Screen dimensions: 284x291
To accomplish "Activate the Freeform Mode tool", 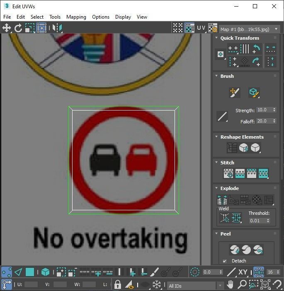I will 41,28.
